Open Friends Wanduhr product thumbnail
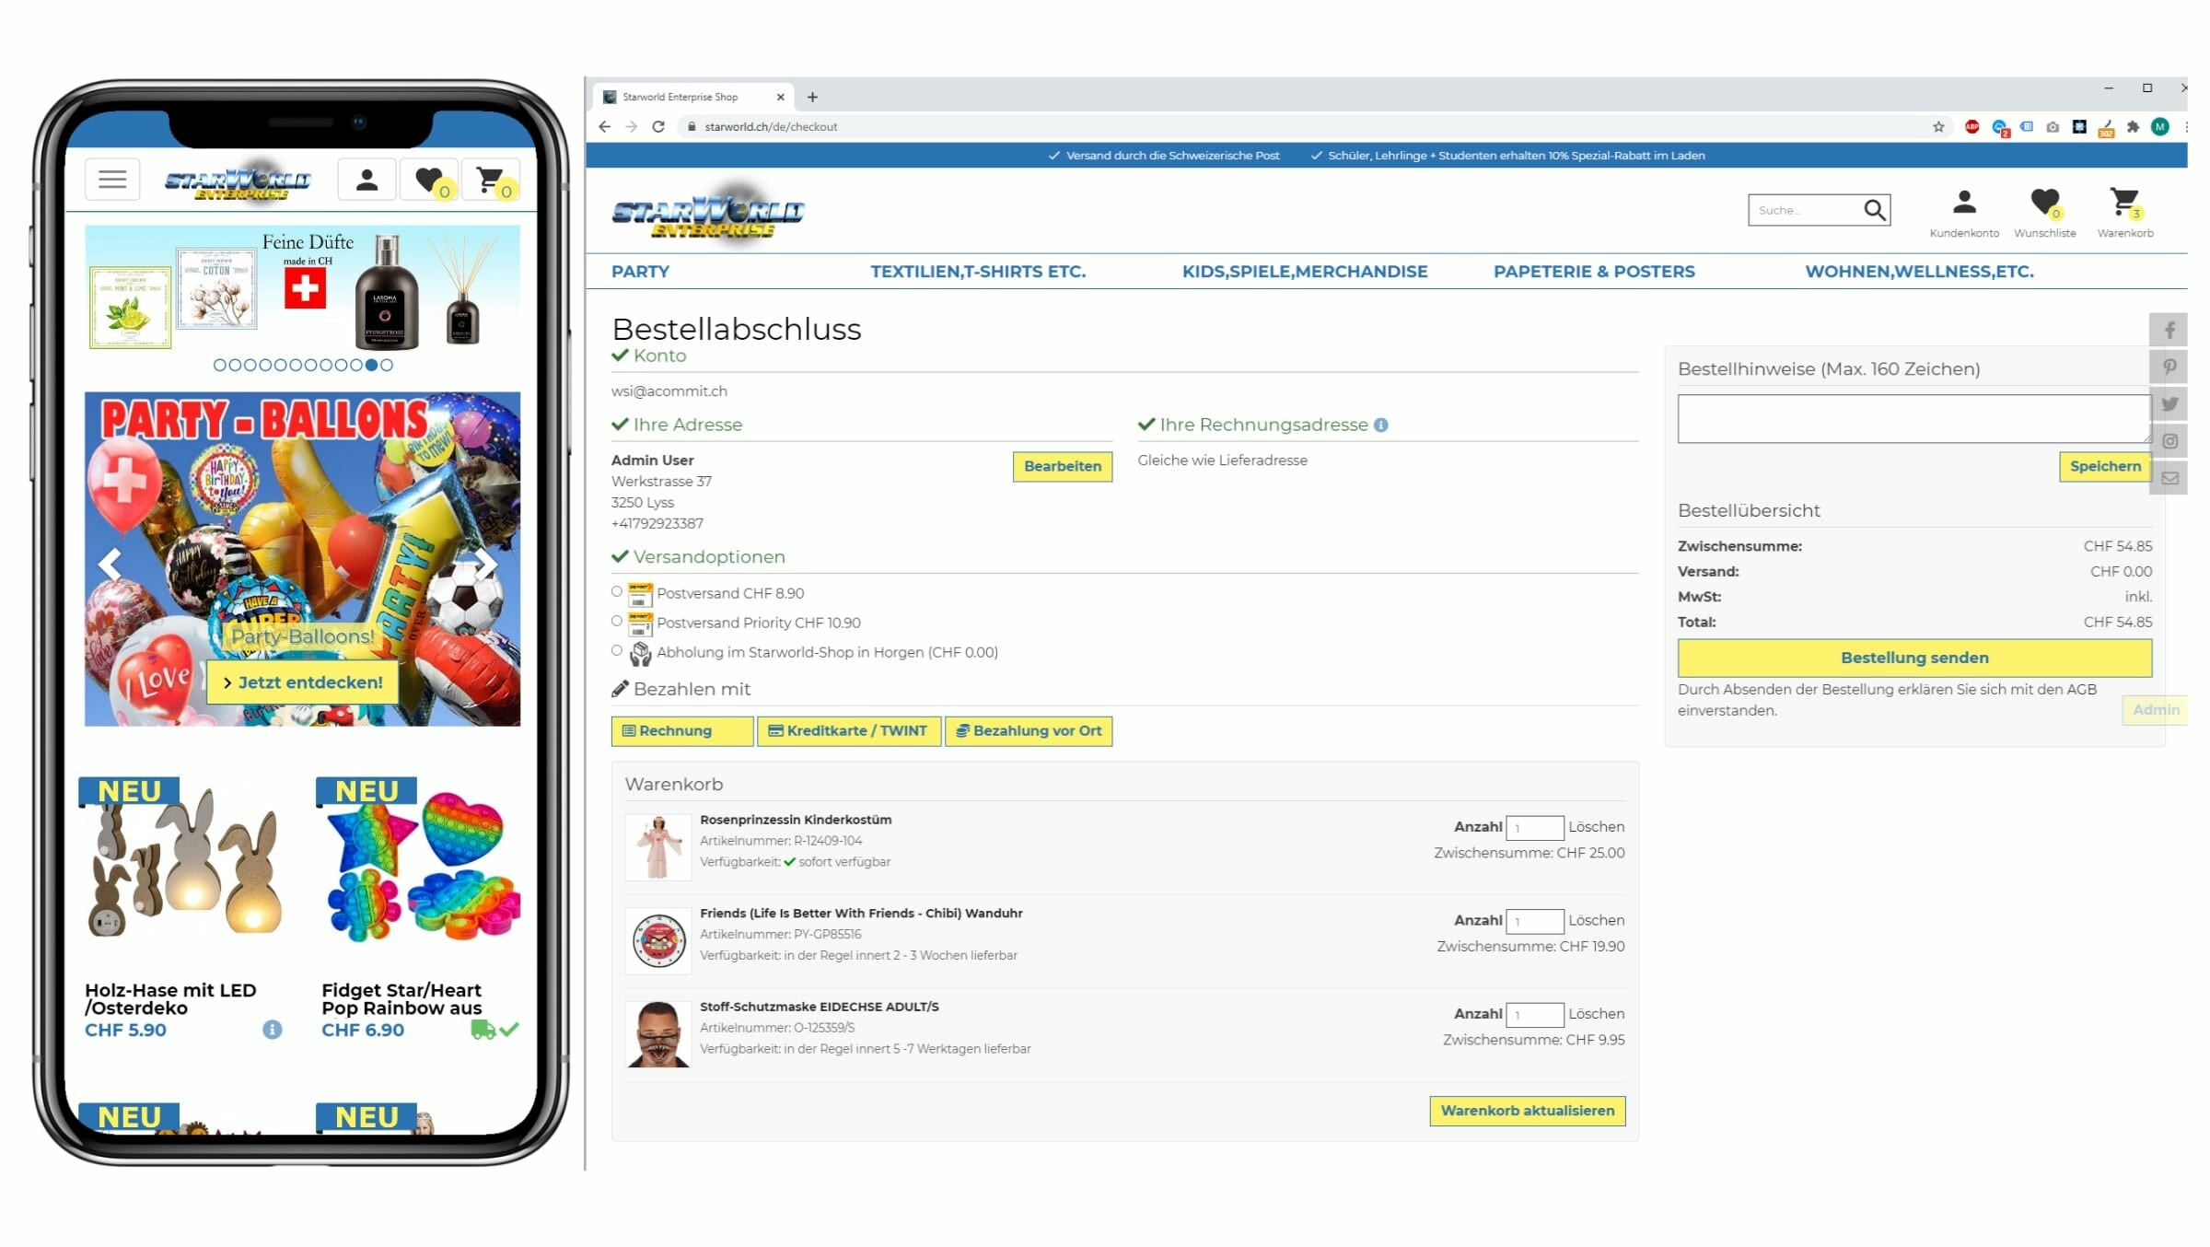The height and width of the screenshot is (1247, 2210). 657,940
